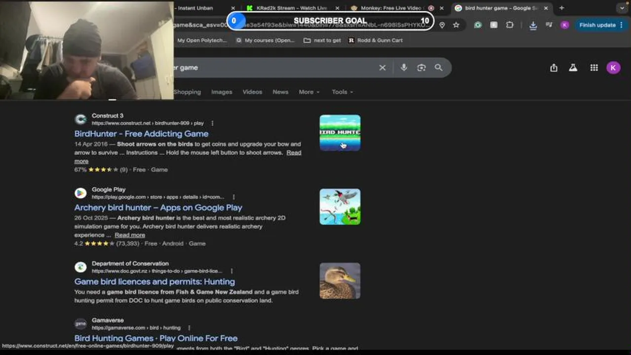Open the Google apps grid icon
631x355 pixels.
tap(594, 68)
